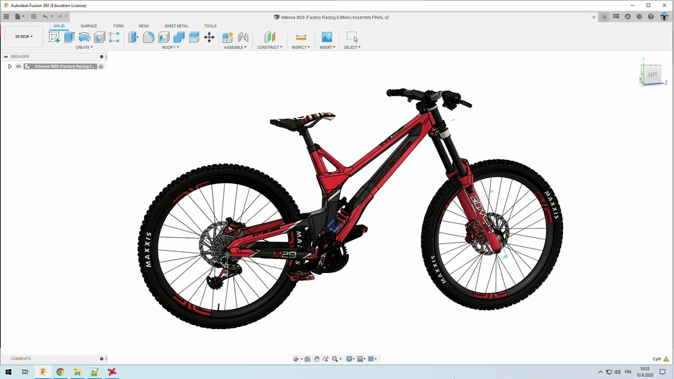Switch to the SOLID tab

click(x=59, y=26)
